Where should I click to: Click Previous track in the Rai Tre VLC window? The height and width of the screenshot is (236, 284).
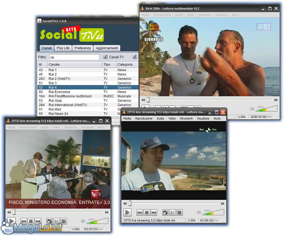pos(140,213)
